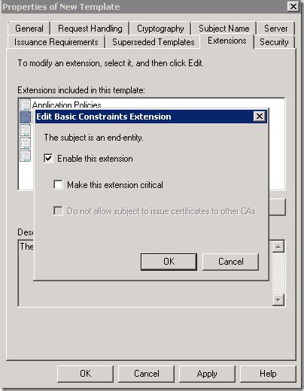Click the Help button
The width and height of the screenshot is (304, 391).
click(268, 374)
